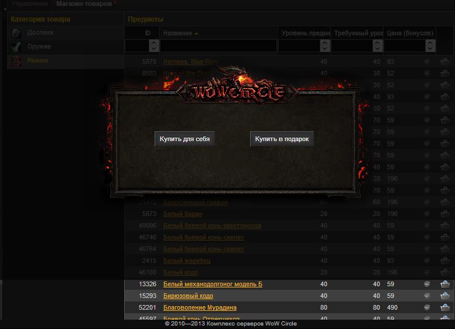Sort table by ID column header
Image resolution: width=455 pixels, height=329 pixels.
(x=142, y=33)
